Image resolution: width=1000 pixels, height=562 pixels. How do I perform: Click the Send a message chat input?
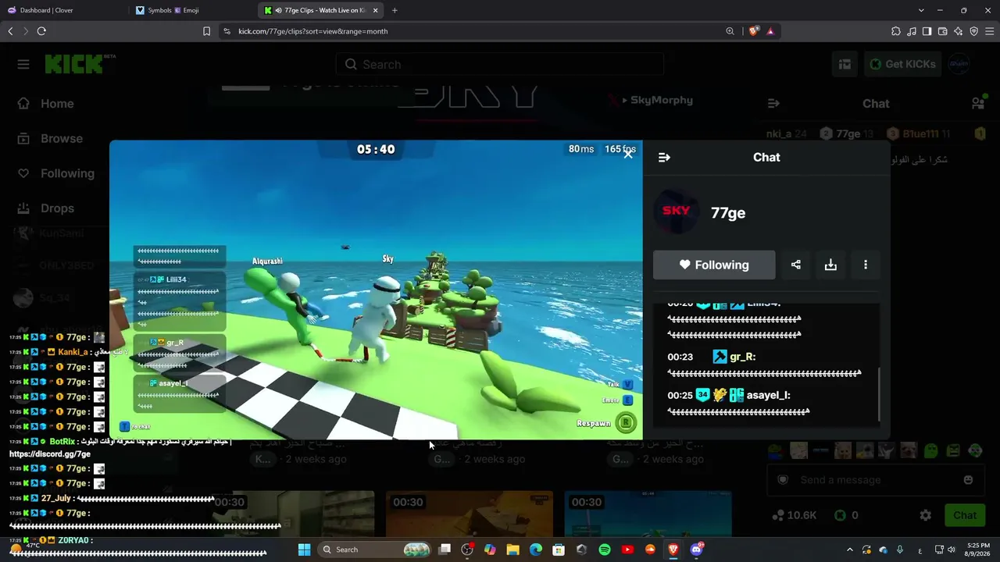(x=876, y=480)
